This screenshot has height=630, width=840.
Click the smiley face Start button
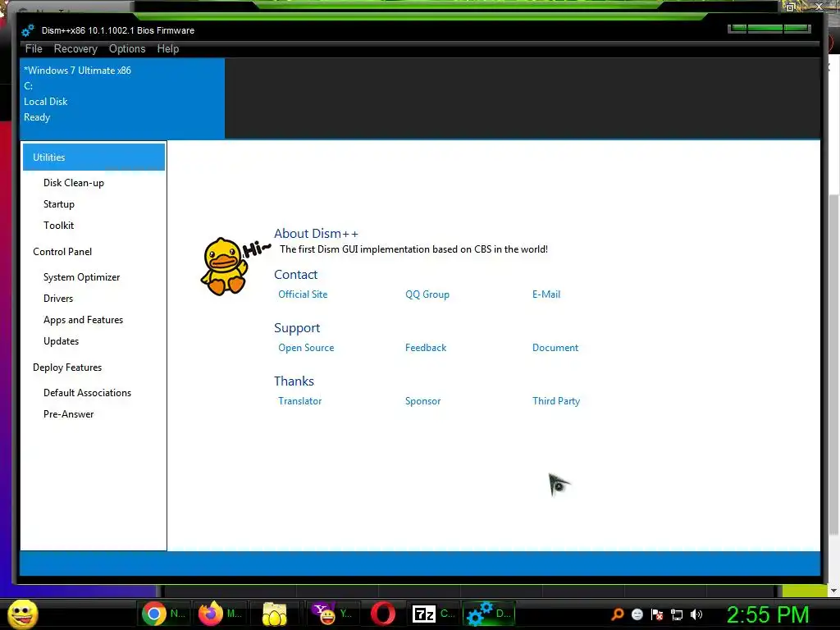pos(22,614)
